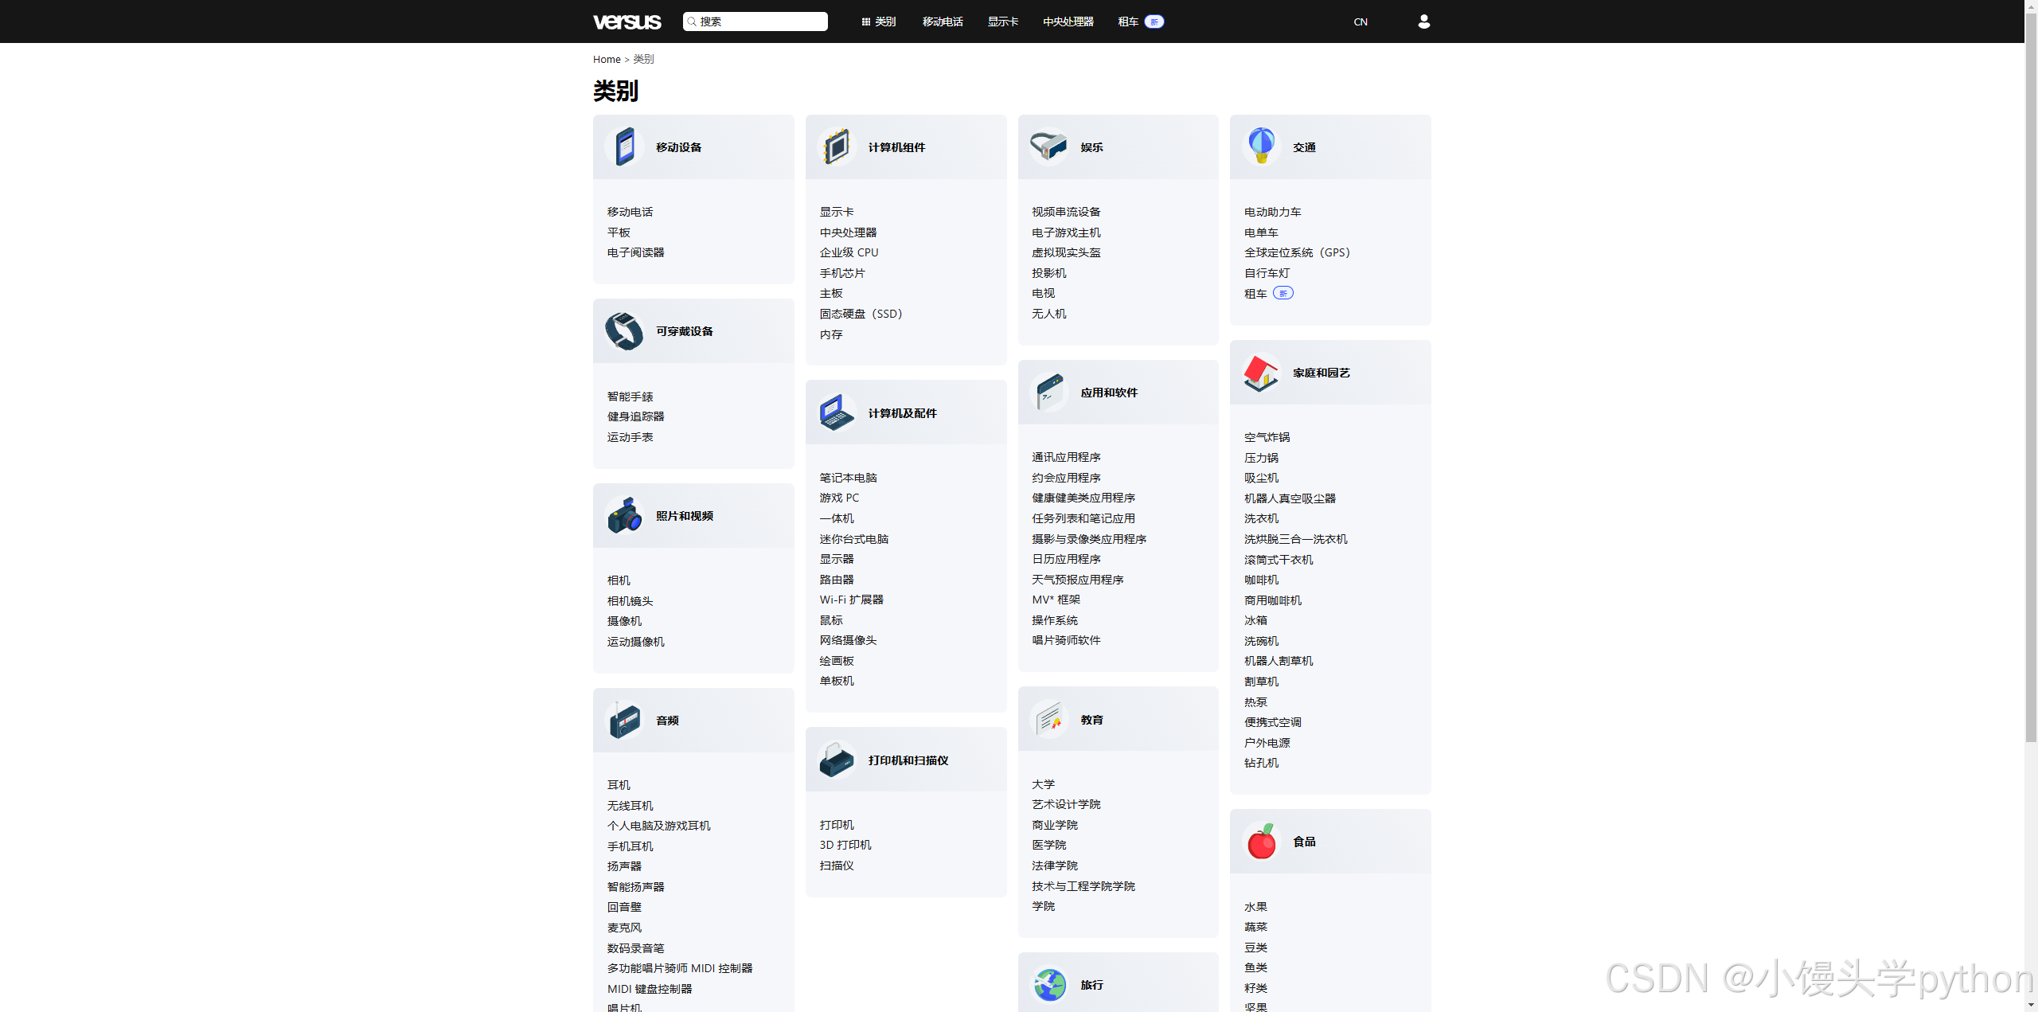Open the user account profile icon
The image size is (2038, 1012).
[x=1423, y=21]
